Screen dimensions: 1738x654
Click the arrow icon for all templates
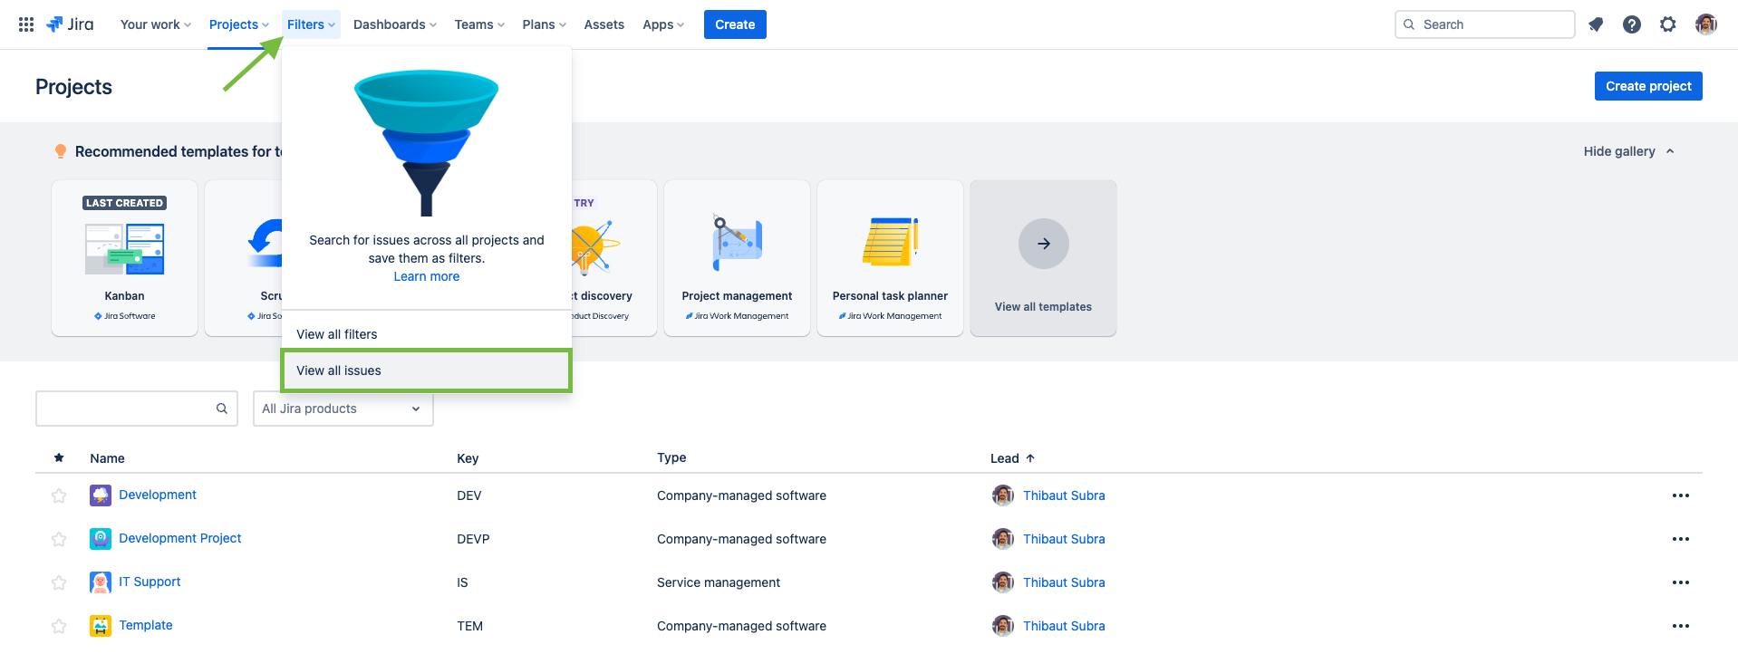coord(1043,244)
